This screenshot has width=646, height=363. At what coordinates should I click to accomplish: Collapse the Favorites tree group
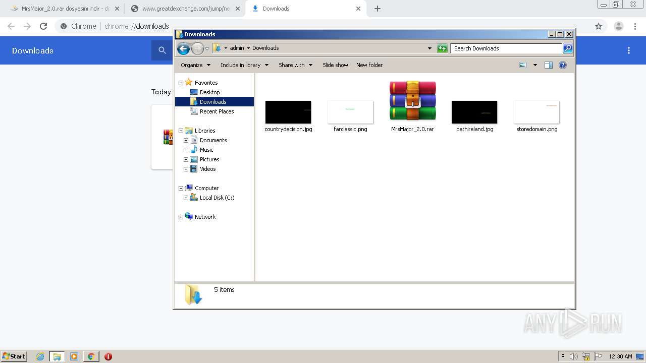tap(181, 83)
